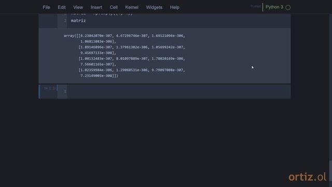
Task: Click the value 1.37961302e-306 in output
Action: pos(132,47)
